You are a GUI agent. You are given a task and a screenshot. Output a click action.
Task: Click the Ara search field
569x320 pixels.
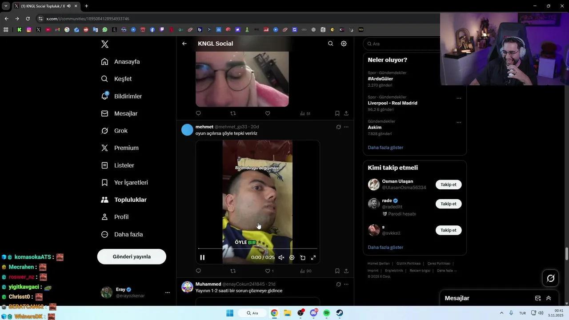click(402, 44)
